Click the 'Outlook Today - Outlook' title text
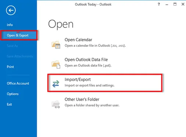This screenshot has width=186, height=137. coord(93,4)
